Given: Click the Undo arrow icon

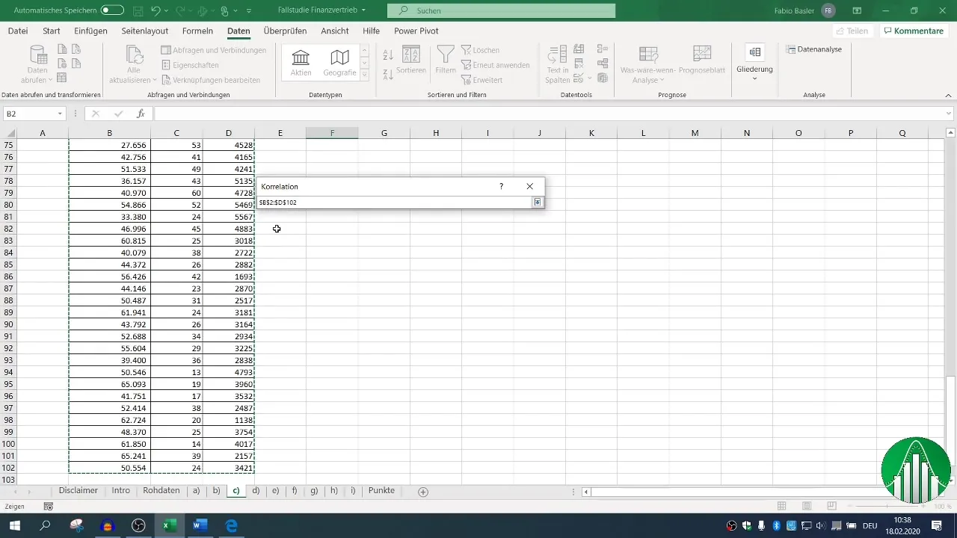Looking at the screenshot, I should (156, 10).
